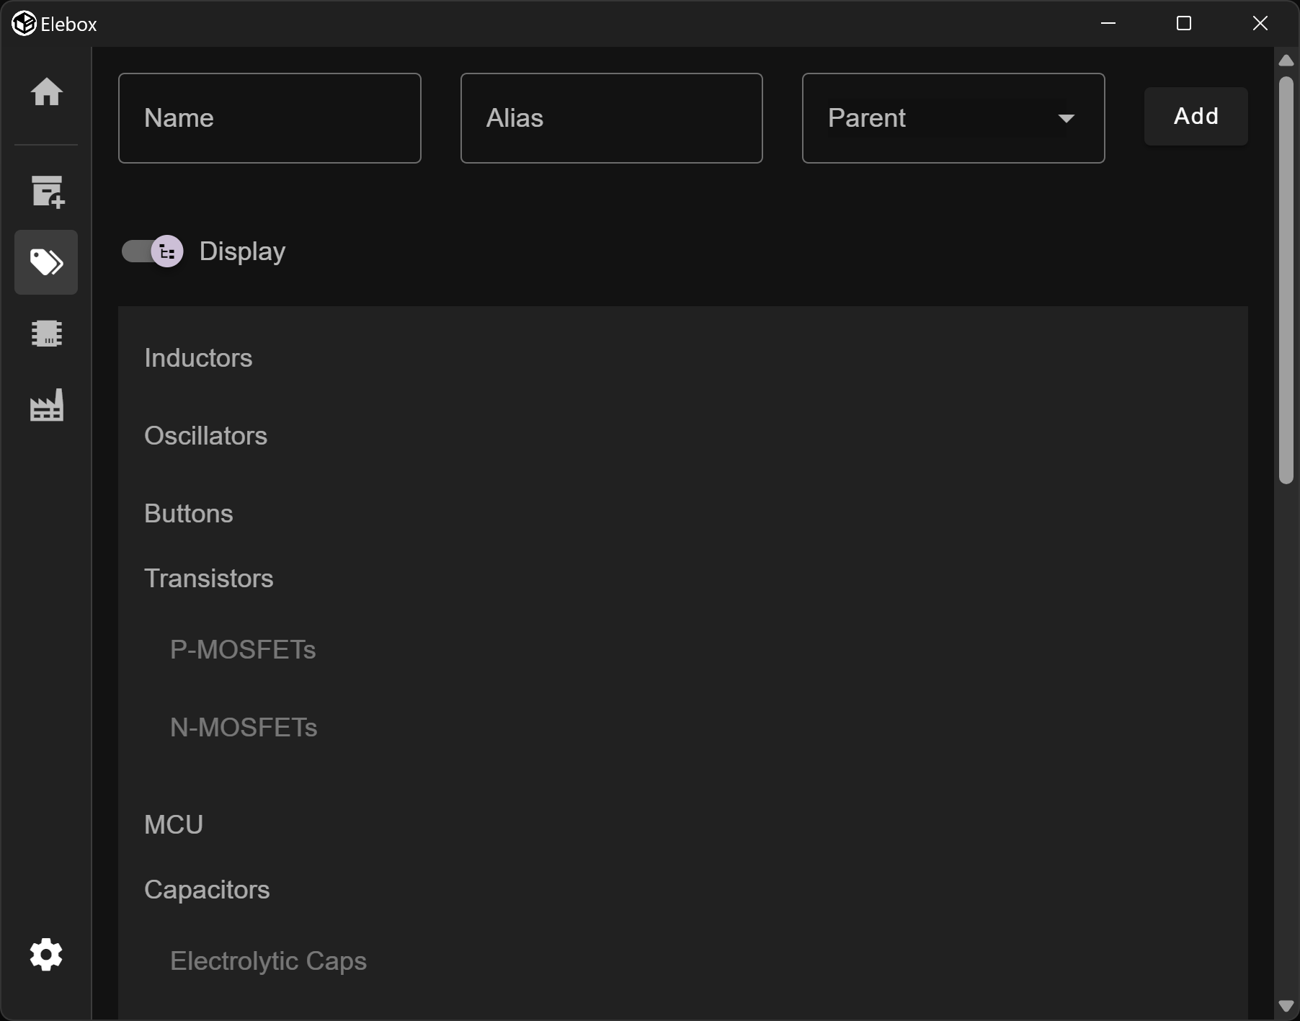
Task: Open the factory manufacturers sidebar icon
Action: click(46, 405)
